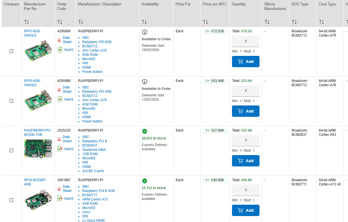Click '64-bit ARM Cortex-A72 v8' cell
348x222 pixels.
click(x=330, y=182)
